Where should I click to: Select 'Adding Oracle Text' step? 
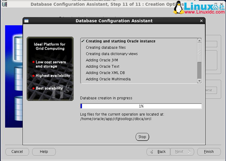[x=103, y=67]
